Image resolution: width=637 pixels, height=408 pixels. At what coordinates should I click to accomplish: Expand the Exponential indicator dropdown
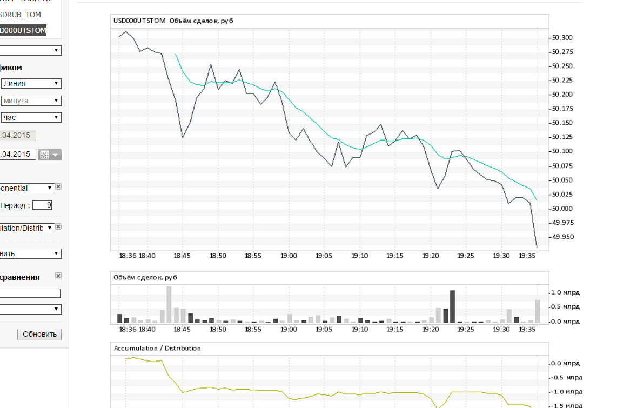pyautogui.click(x=27, y=188)
